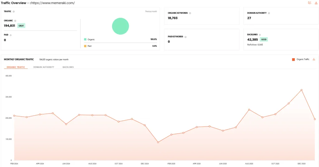
Task: Click the peak data point above DEC 2025
Action: [302, 90]
